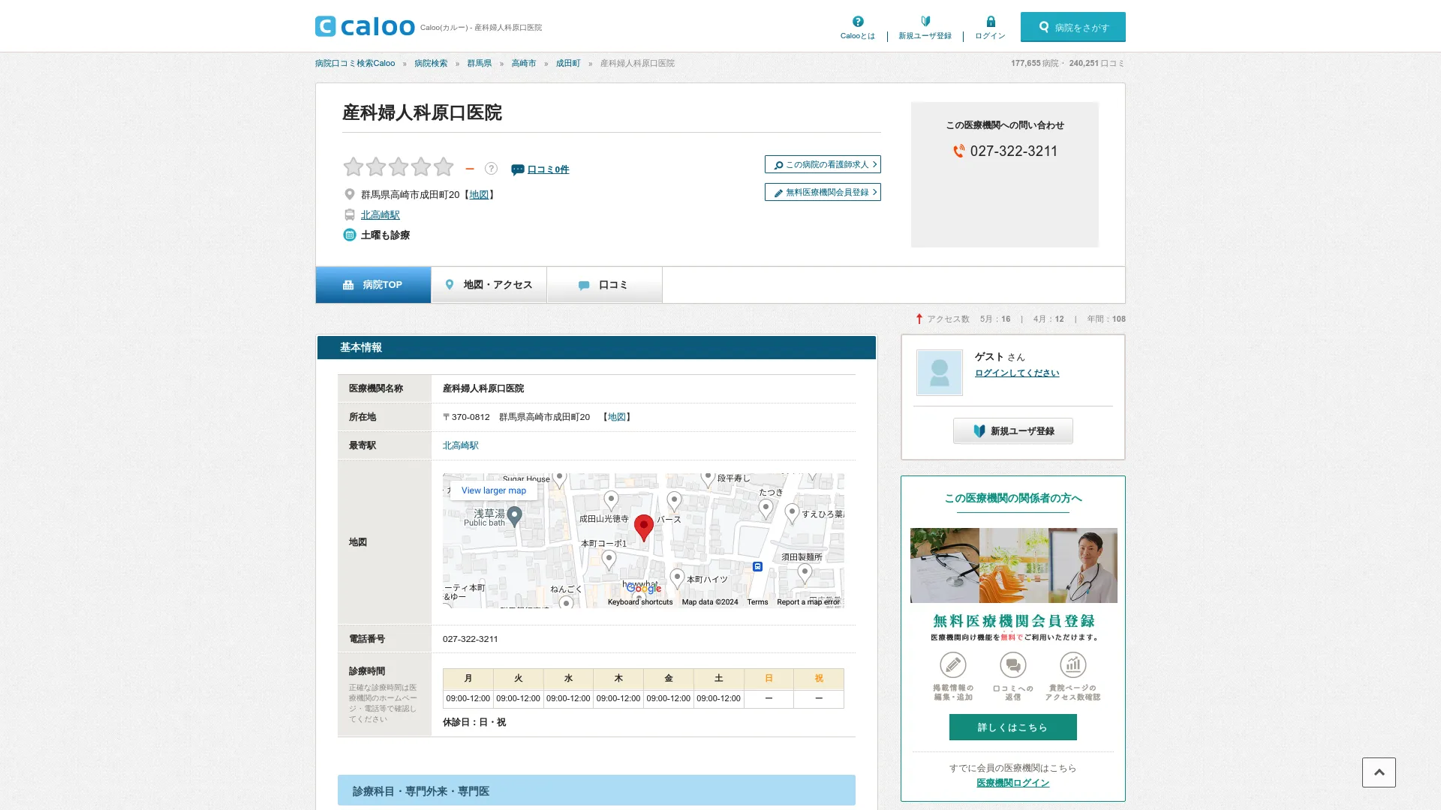Viewport: 1441px width, 810px height.
Task: Click the guest avatar image
Action: [939, 373]
